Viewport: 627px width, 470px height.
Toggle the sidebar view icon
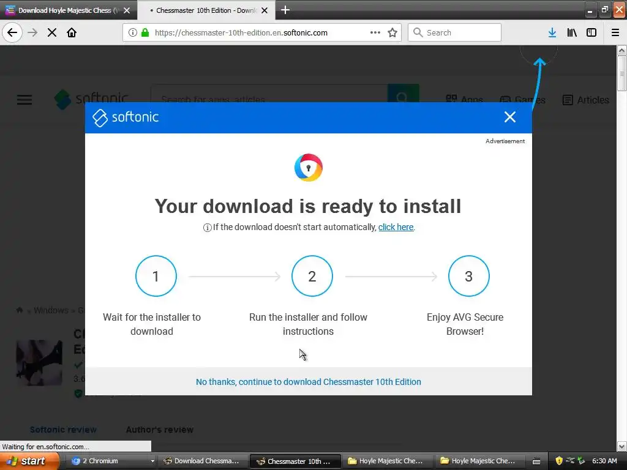click(x=591, y=32)
